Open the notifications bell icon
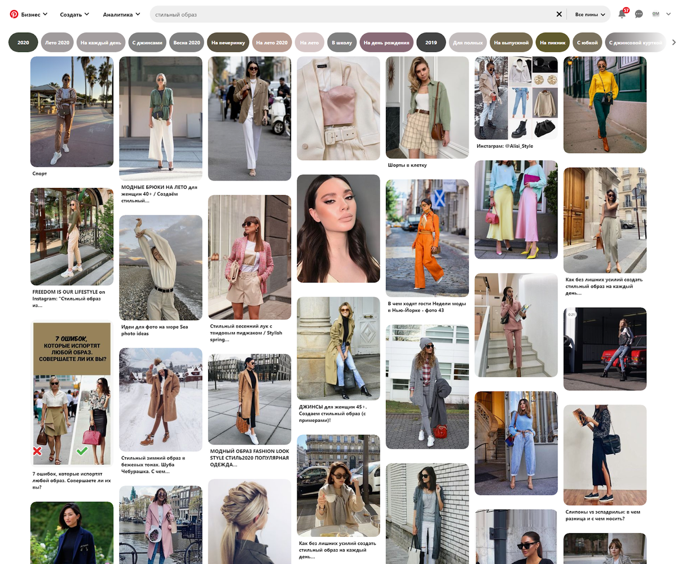Screen dimensions: 677x564 (622, 14)
